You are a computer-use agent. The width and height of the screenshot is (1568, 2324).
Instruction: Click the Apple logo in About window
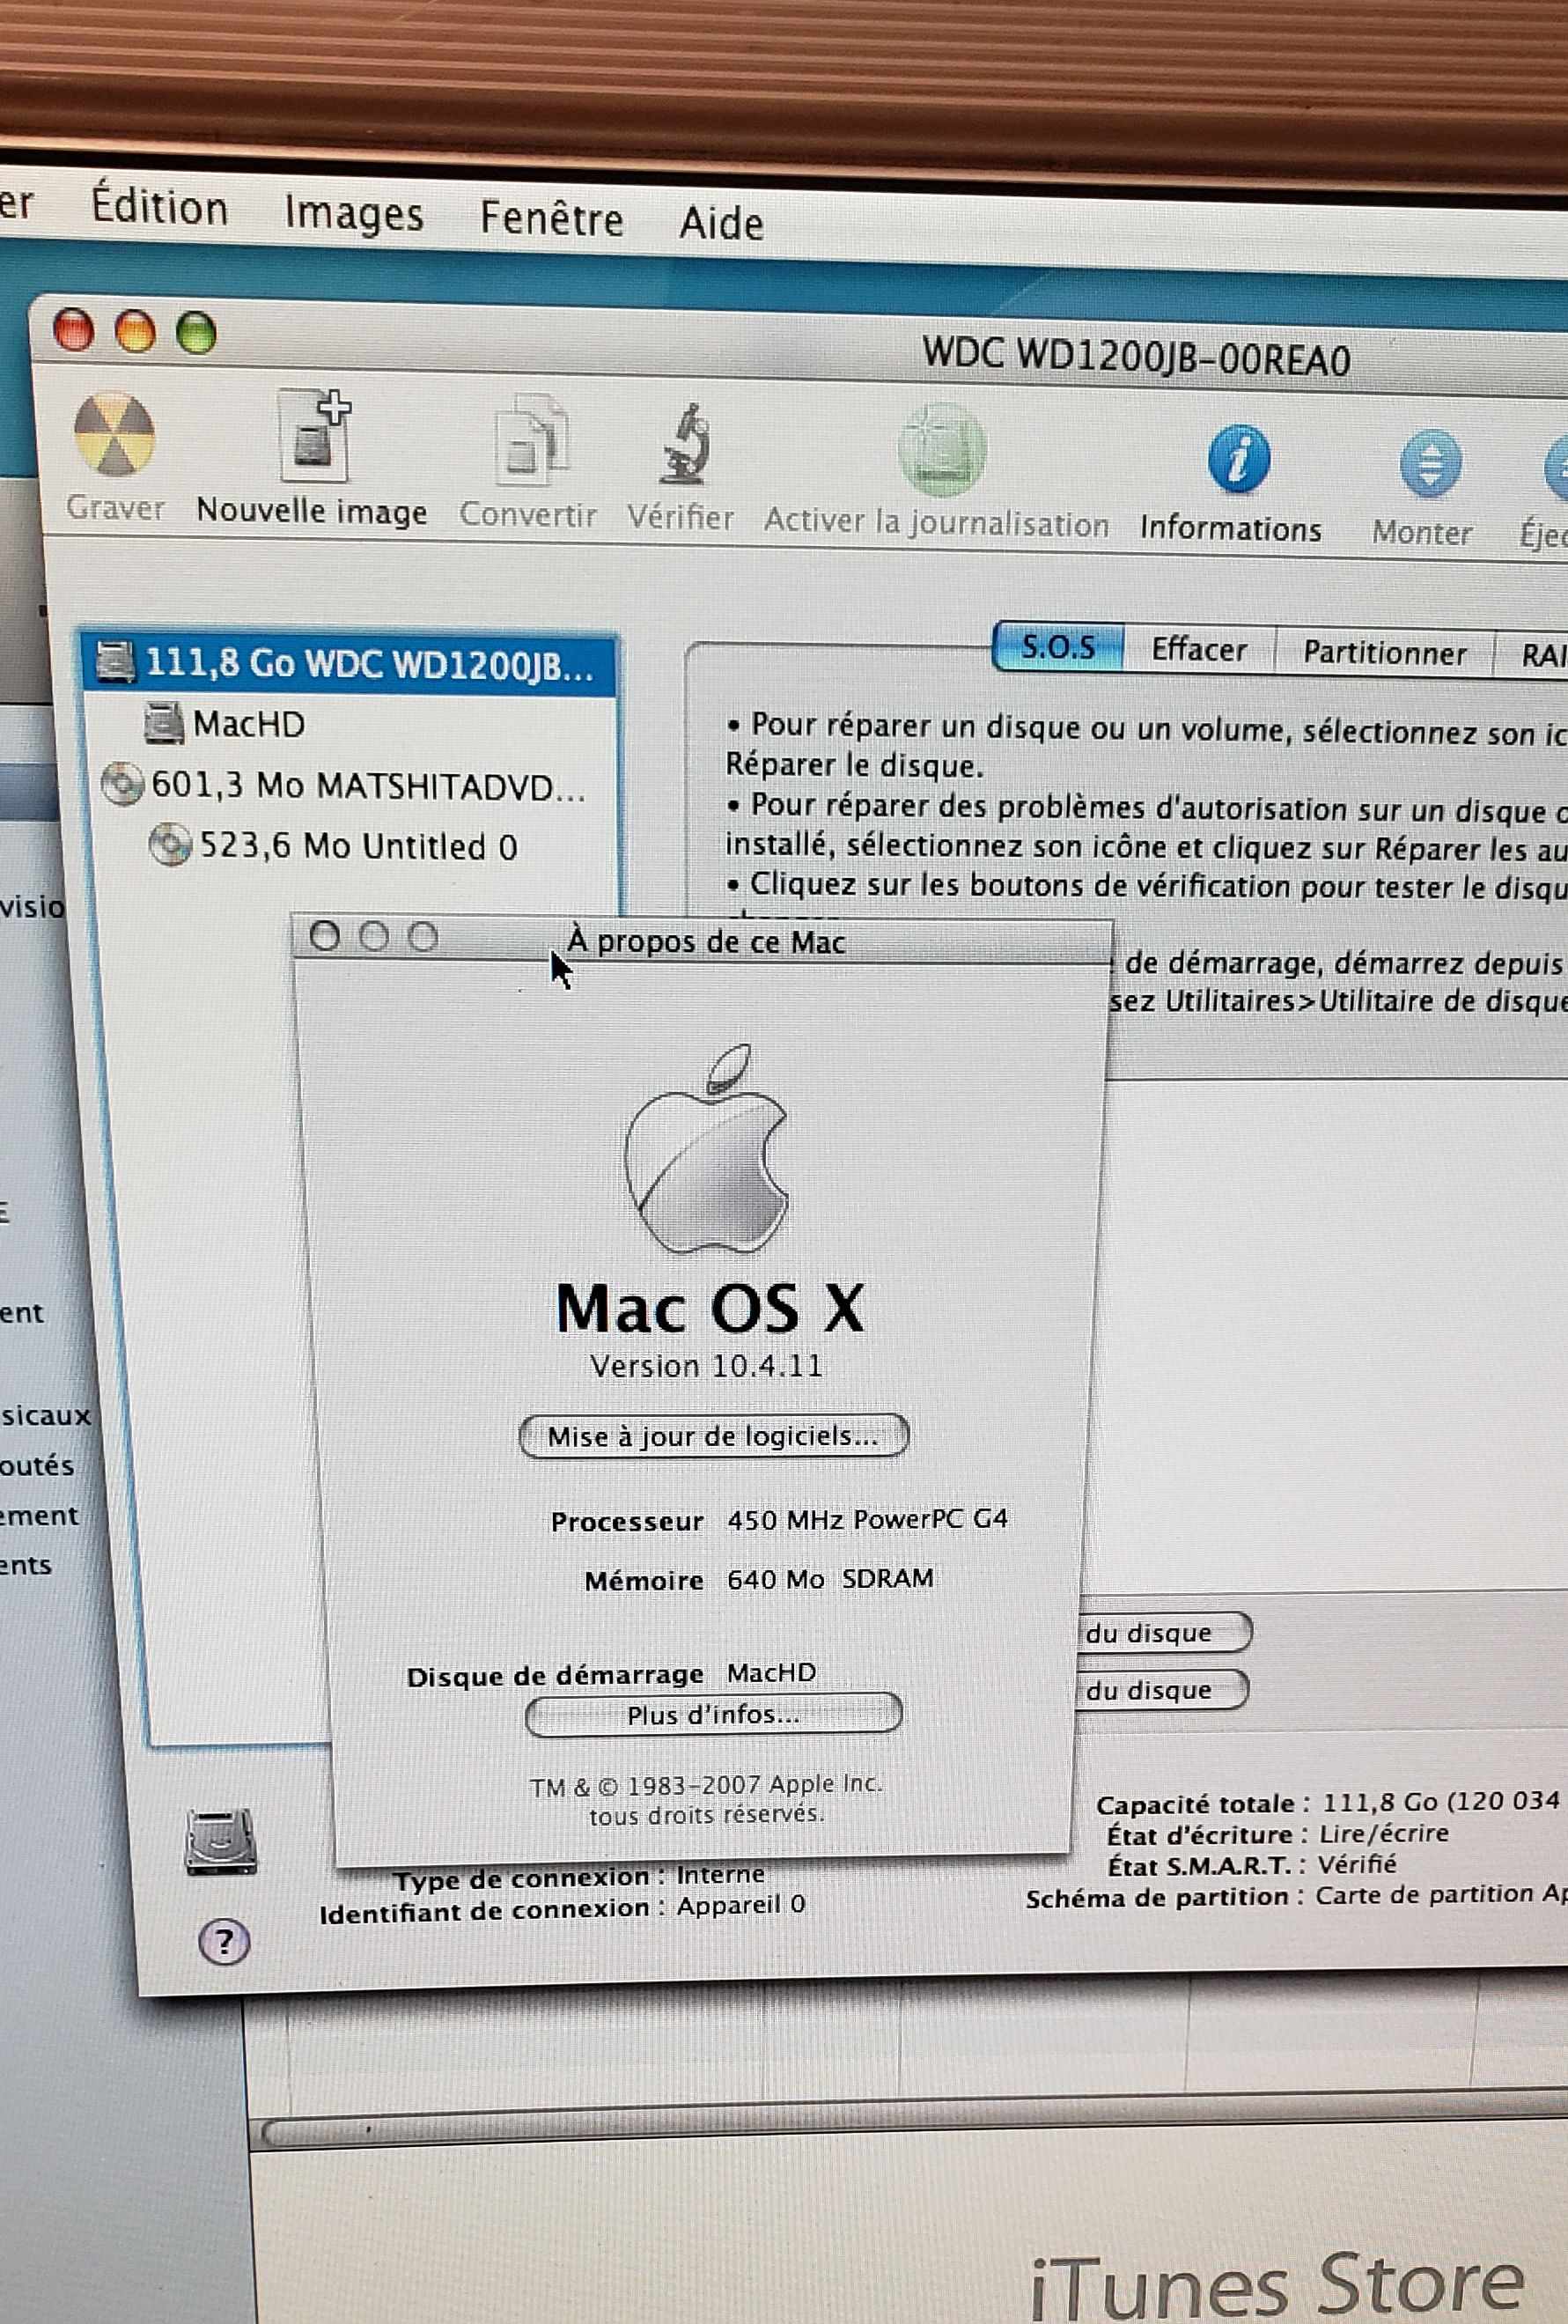point(706,1148)
